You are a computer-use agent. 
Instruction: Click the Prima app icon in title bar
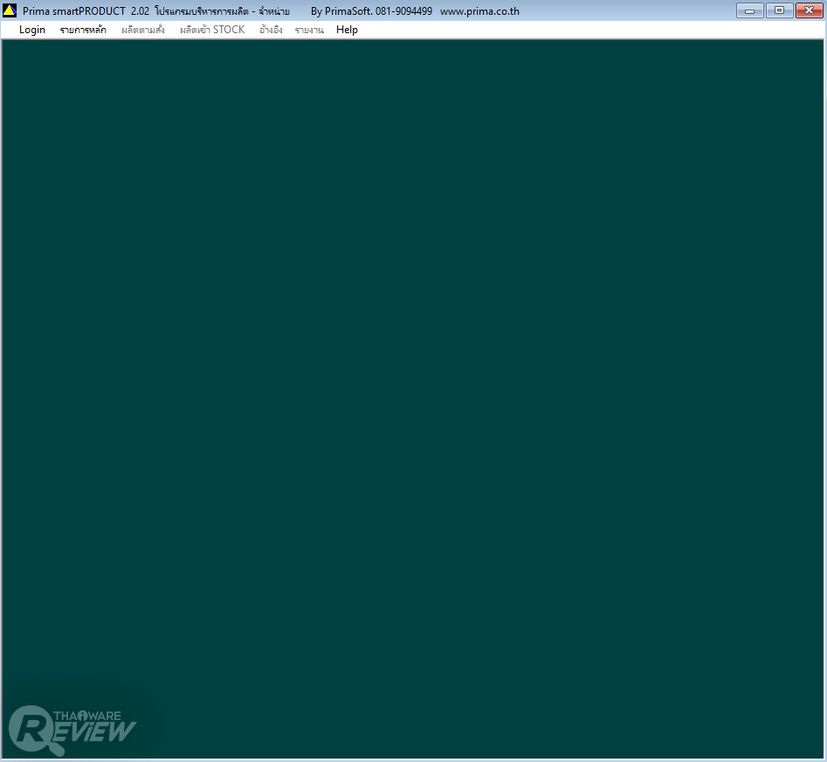point(10,10)
